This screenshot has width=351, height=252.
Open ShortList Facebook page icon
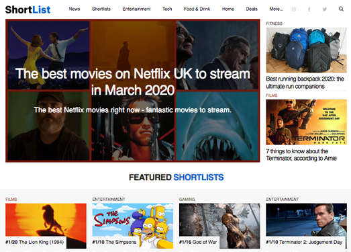[309, 9]
